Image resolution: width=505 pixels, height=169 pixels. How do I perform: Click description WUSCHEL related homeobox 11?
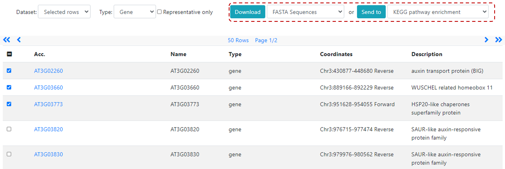coord(452,88)
